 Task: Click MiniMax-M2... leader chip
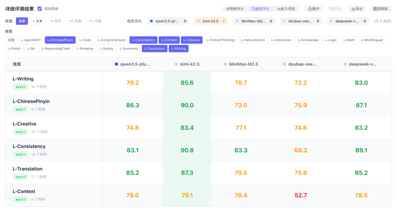(254, 21)
